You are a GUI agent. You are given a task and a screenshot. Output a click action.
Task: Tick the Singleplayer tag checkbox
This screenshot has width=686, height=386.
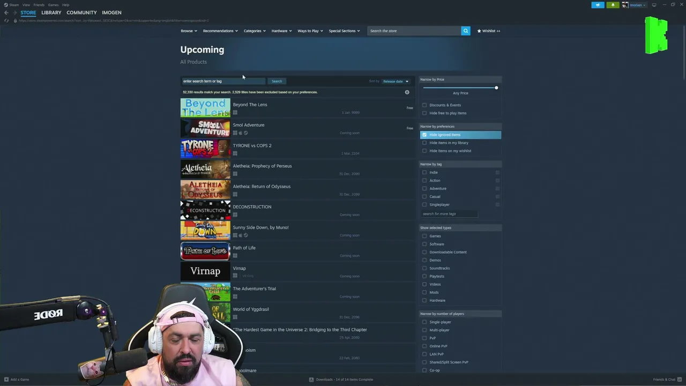[424, 205]
